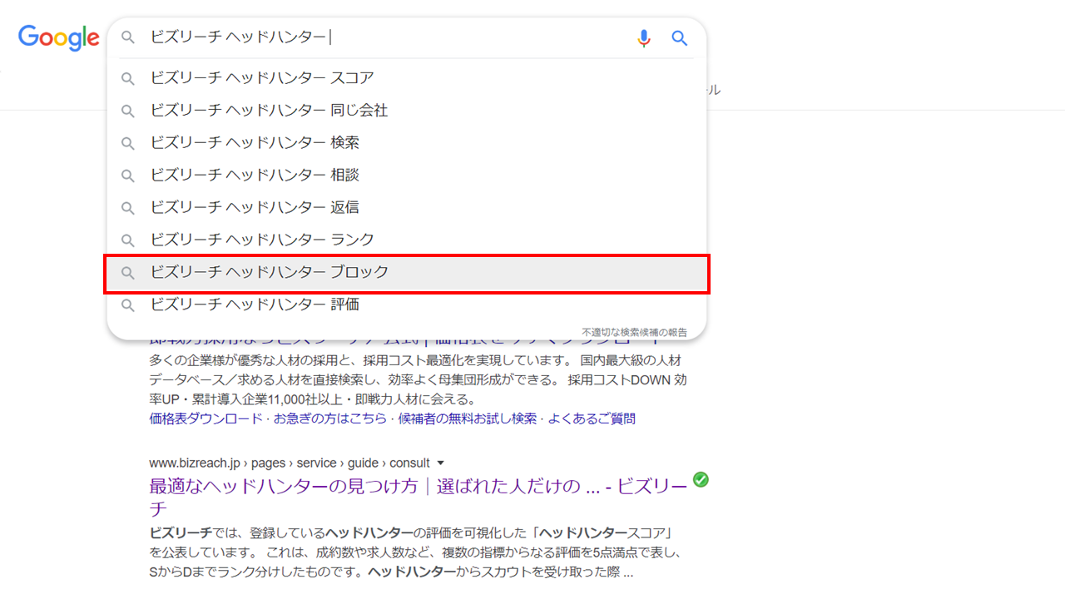The image size is (1065, 599).
Task: Click the Google logo
Action: point(59,37)
